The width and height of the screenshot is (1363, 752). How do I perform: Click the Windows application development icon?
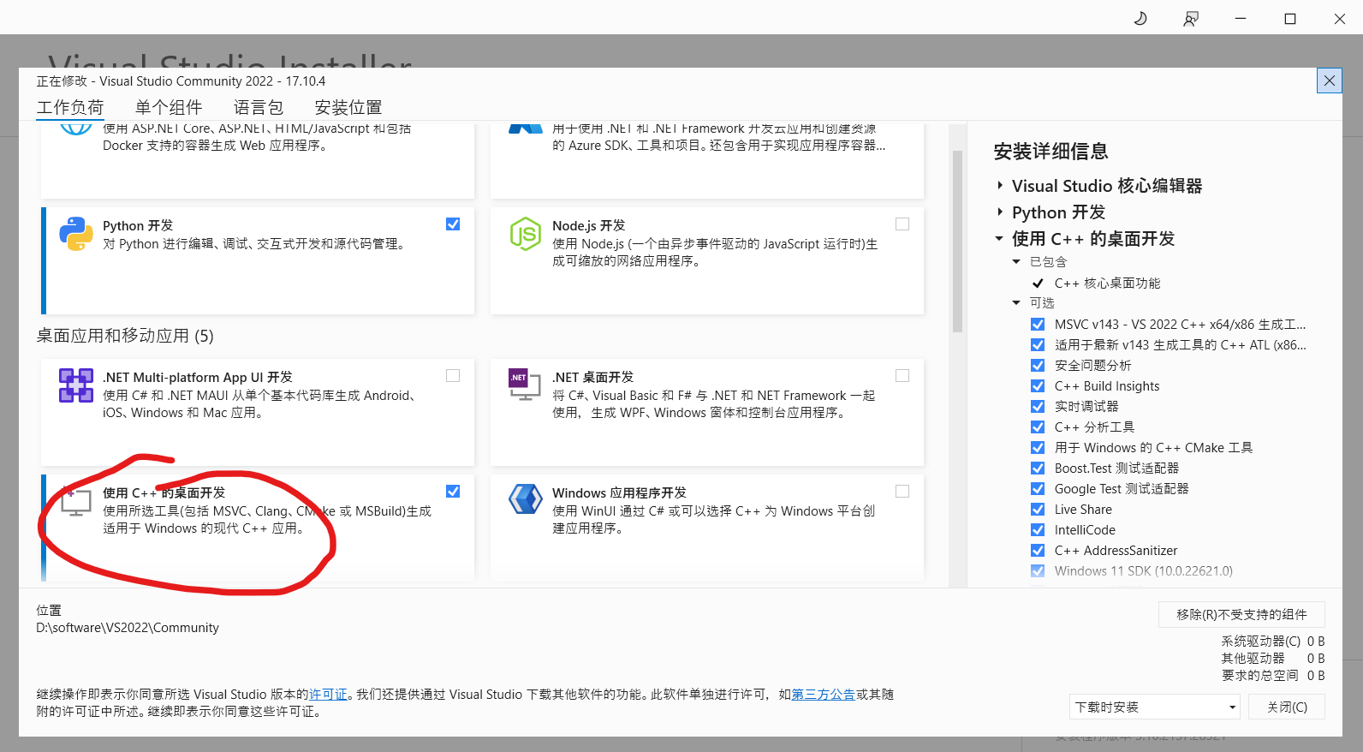point(525,499)
